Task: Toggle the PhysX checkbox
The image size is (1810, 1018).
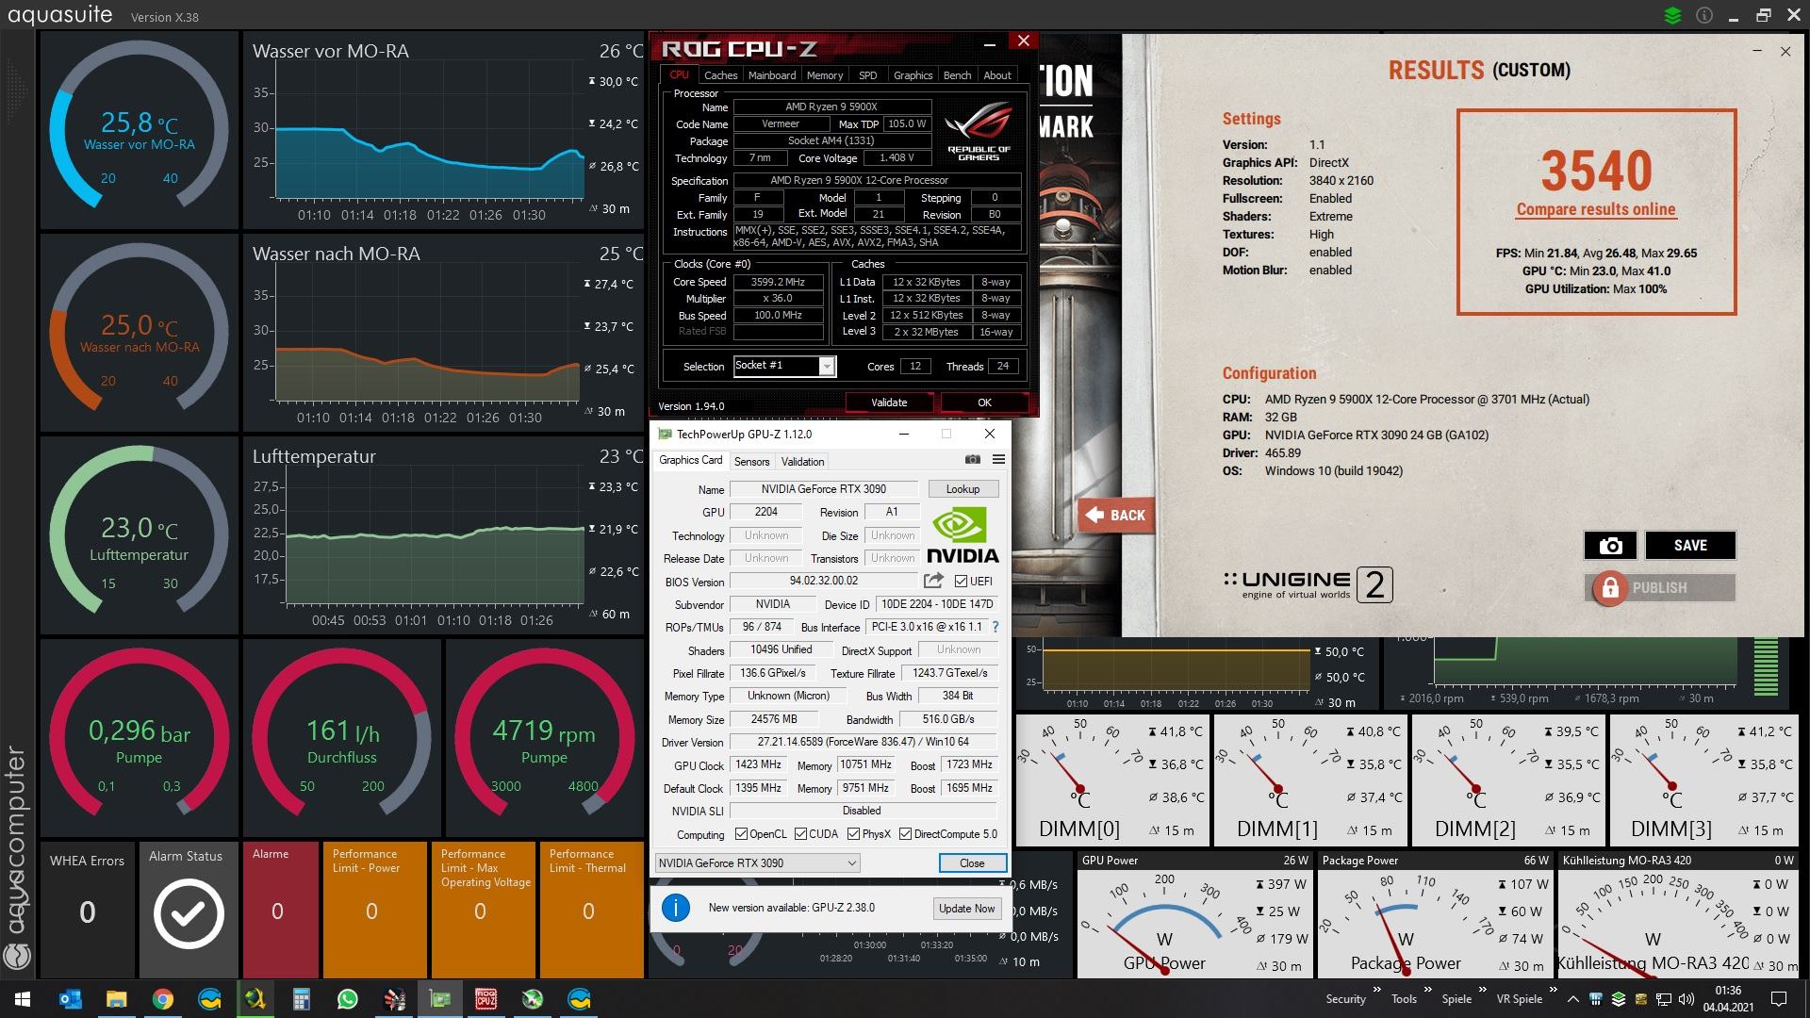Action: point(853,834)
